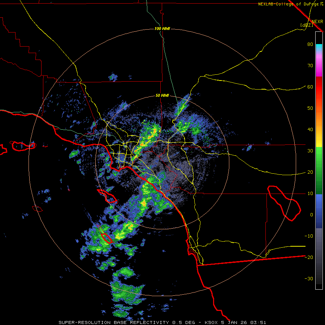Click the Super-Resolution Base Reflectivity caption
The height and width of the screenshot is (325, 325).
(x=162, y=322)
